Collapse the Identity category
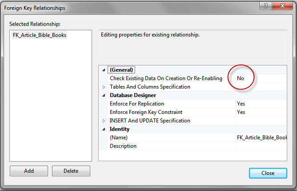Image resolution: width=297 pixels, height=191 pixels. (104, 129)
